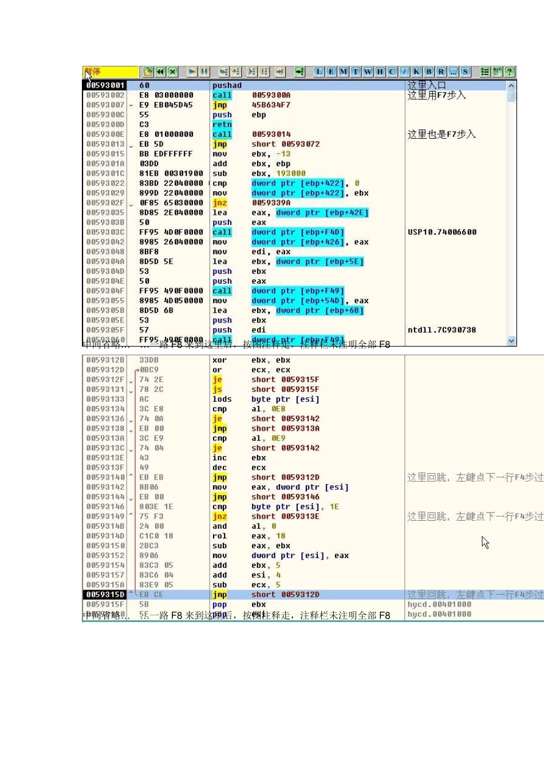Select row 0059300E call 00593014
The height and width of the screenshot is (770, 544).
pyautogui.click(x=294, y=134)
